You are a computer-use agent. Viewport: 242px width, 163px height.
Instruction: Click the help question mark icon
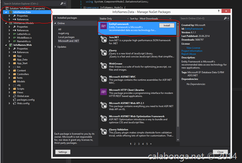(219, 11)
